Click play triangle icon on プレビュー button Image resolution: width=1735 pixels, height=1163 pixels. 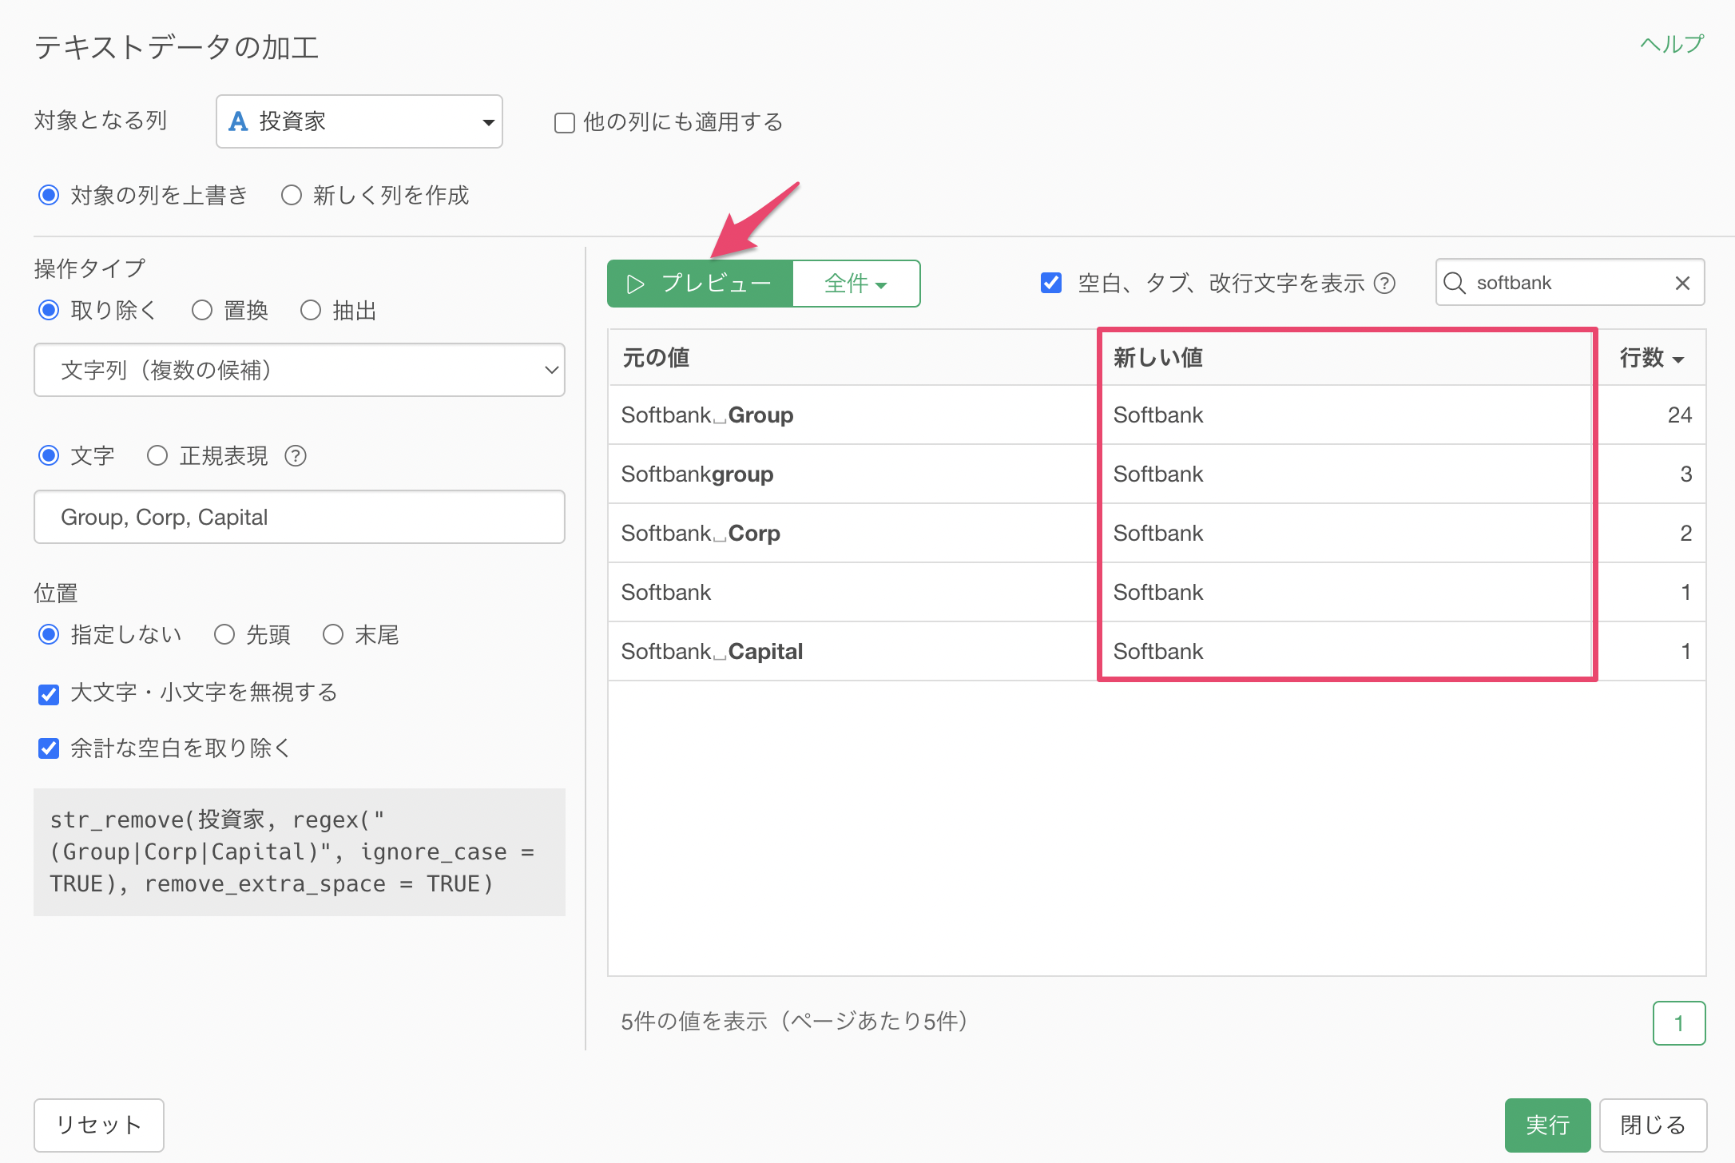click(x=635, y=284)
